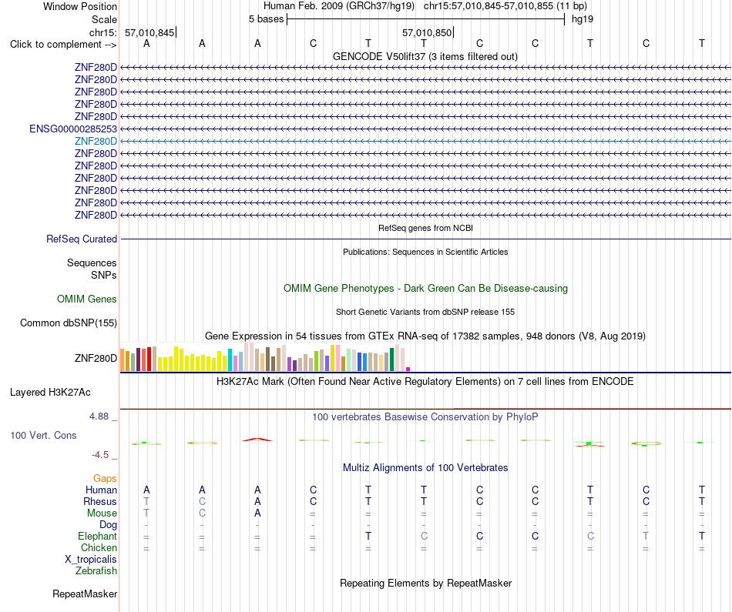732x612 pixels.
Task: Select the Dog alignment row label
Action: coord(108,525)
